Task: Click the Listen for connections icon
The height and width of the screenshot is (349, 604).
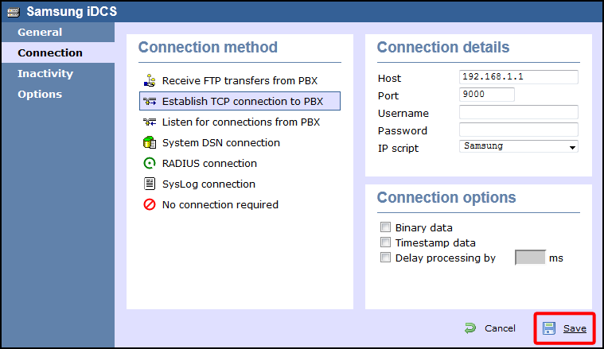Action: tap(149, 122)
